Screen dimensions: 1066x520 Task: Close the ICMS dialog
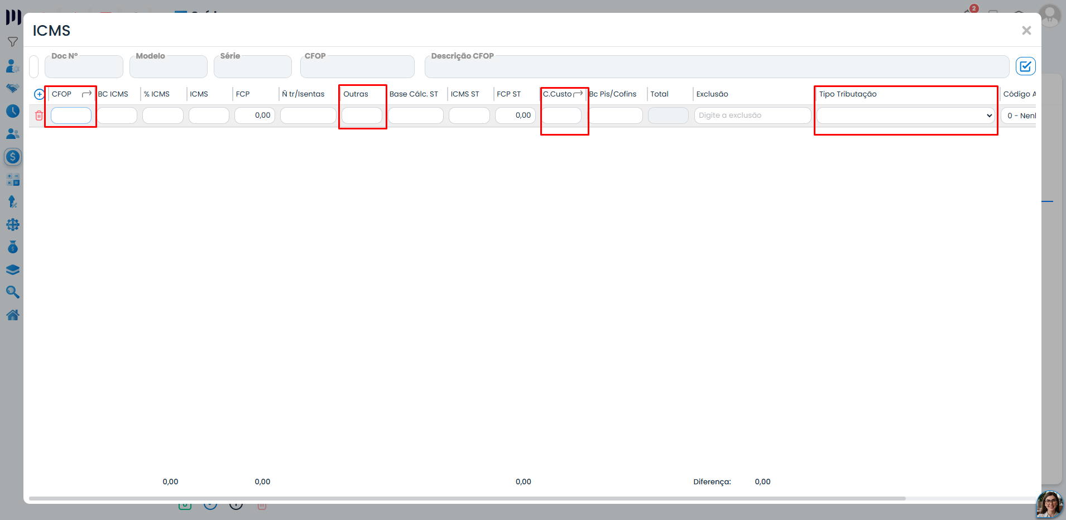[x=1026, y=31]
